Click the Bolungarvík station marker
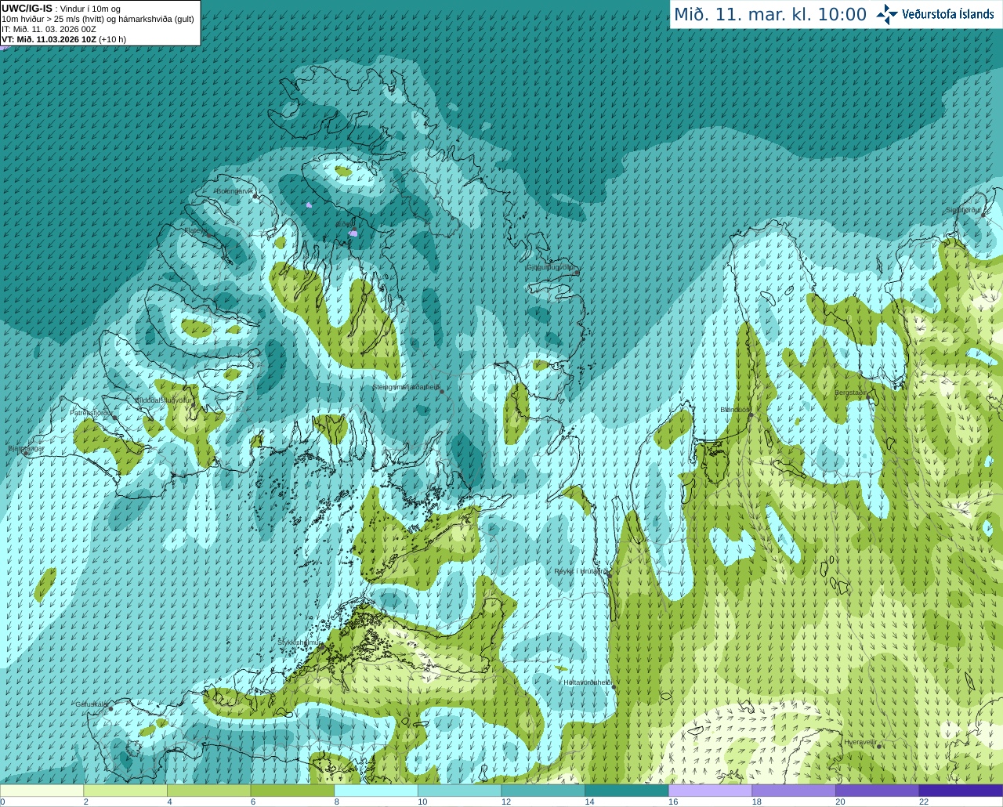The height and width of the screenshot is (807, 1003). (x=255, y=197)
